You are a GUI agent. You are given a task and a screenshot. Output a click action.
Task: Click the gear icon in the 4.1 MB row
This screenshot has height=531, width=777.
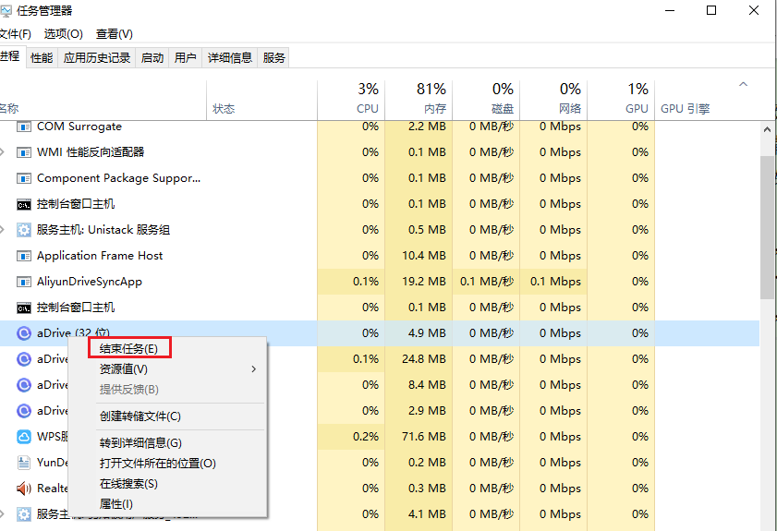tap(24, 514)
